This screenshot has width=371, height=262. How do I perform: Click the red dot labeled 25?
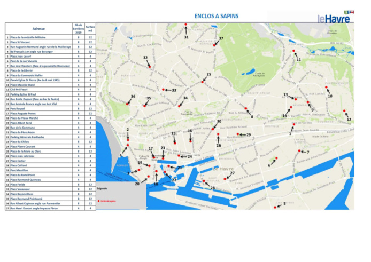tap(203, 82)
